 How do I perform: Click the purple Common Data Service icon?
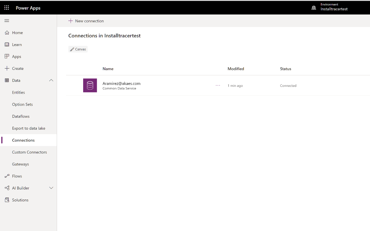point(90,85)
